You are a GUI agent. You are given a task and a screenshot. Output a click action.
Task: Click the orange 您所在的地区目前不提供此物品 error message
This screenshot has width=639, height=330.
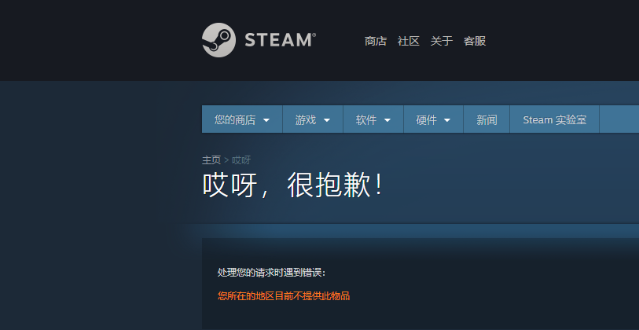pyautogui.click(x=283, y=296)
